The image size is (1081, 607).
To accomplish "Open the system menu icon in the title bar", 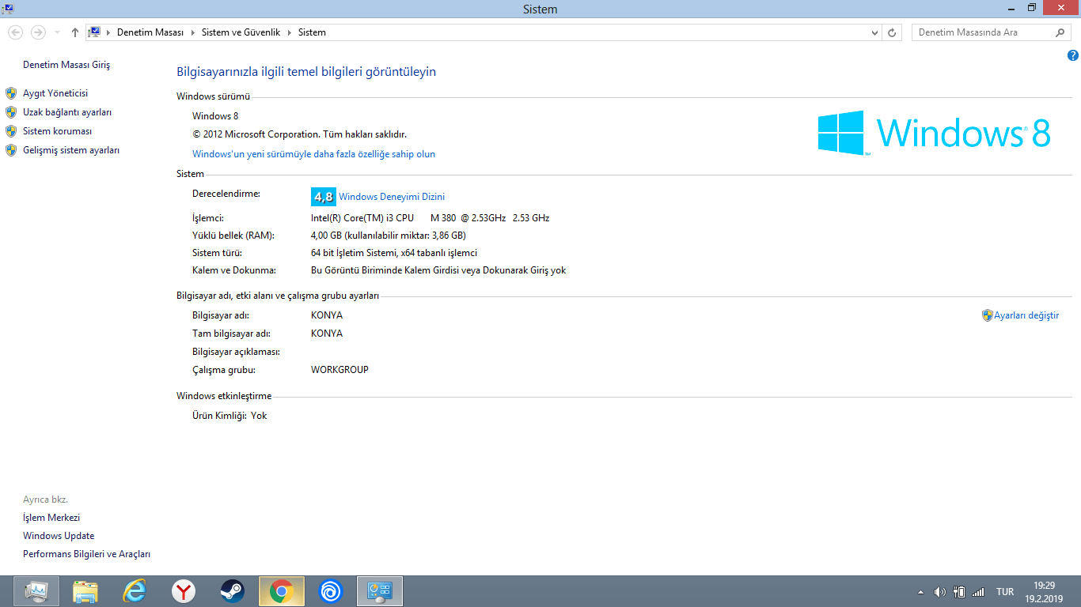I will pos(7,9).
